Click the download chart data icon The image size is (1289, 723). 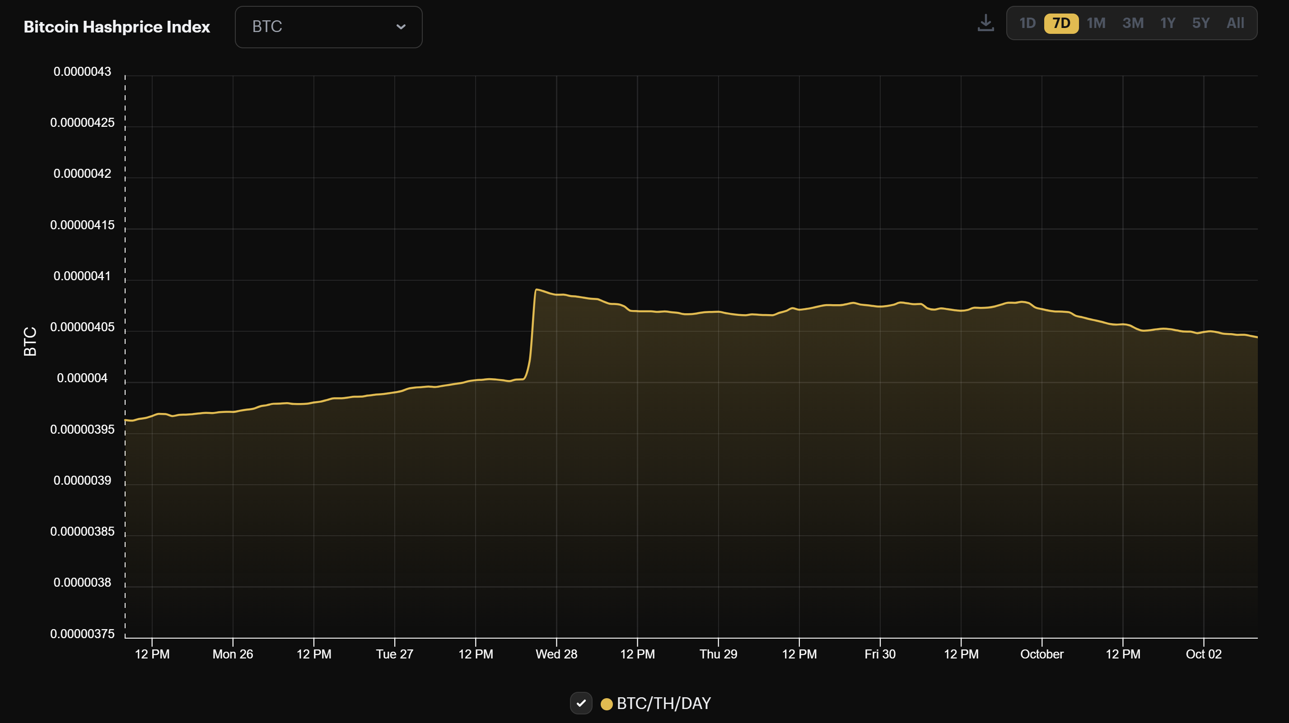coord(985,23)
